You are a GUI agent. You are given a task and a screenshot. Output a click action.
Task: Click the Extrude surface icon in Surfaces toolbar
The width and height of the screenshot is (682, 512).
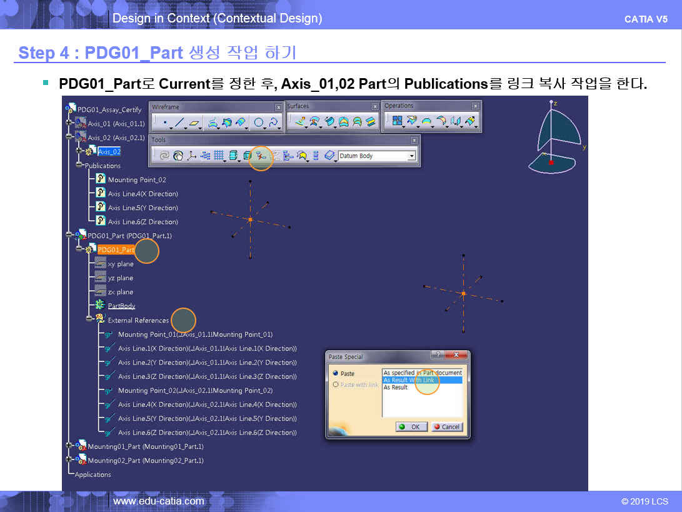click(300, 121)
